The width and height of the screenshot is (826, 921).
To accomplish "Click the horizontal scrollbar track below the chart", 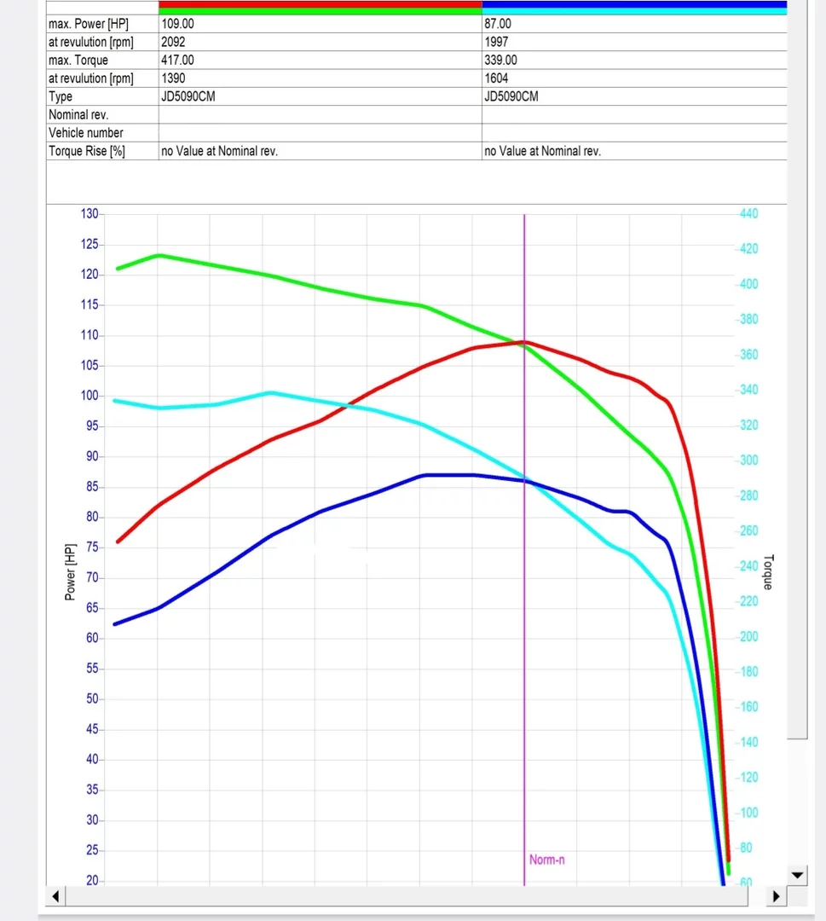I will click(416, 896).
